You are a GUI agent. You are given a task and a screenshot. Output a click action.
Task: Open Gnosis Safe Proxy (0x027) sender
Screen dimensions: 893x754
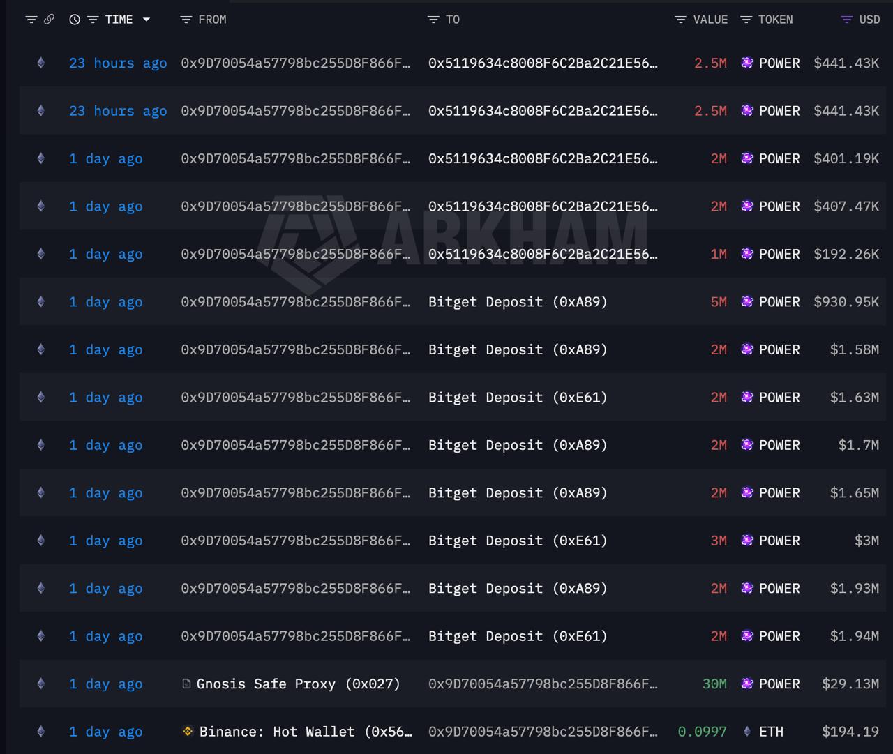(299, 684)
